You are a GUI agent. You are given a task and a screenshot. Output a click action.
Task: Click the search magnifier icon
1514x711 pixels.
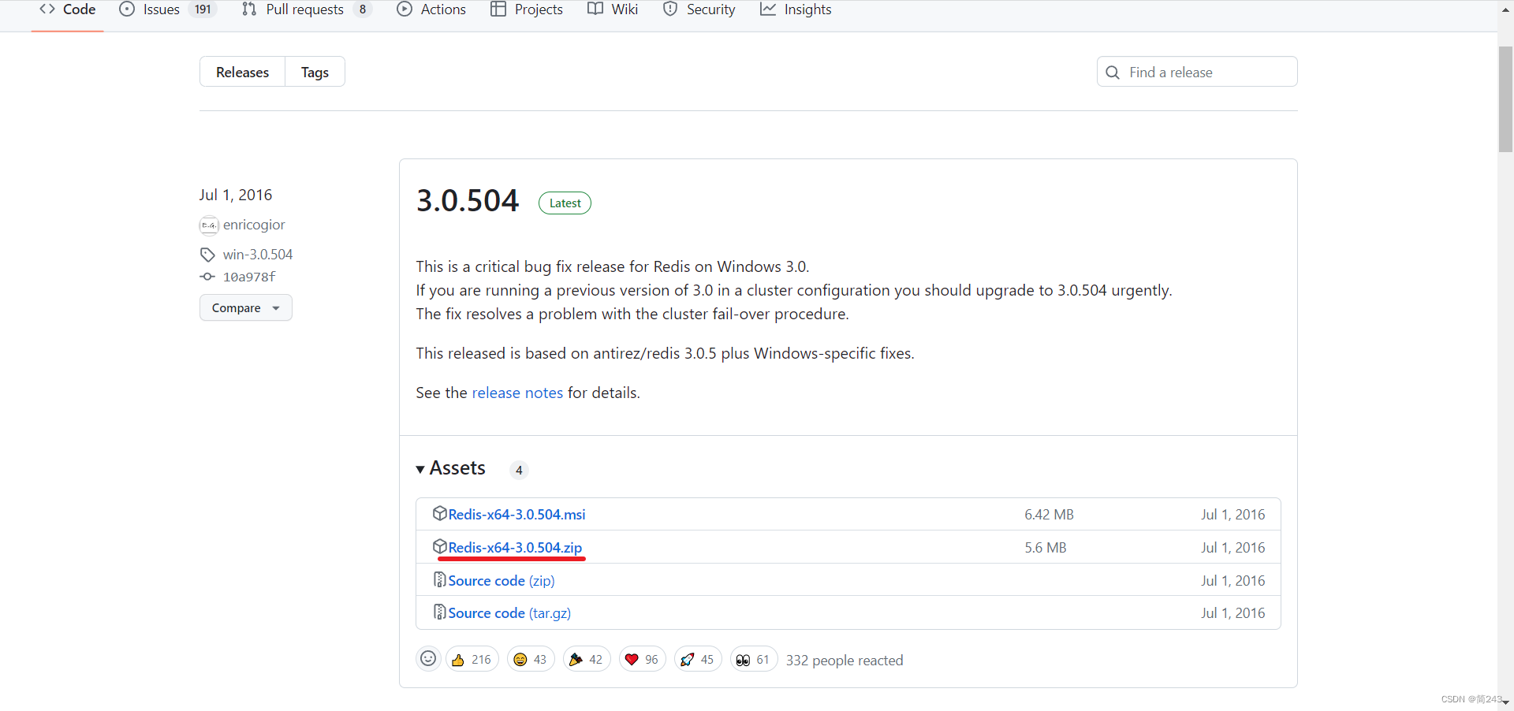1113,73
